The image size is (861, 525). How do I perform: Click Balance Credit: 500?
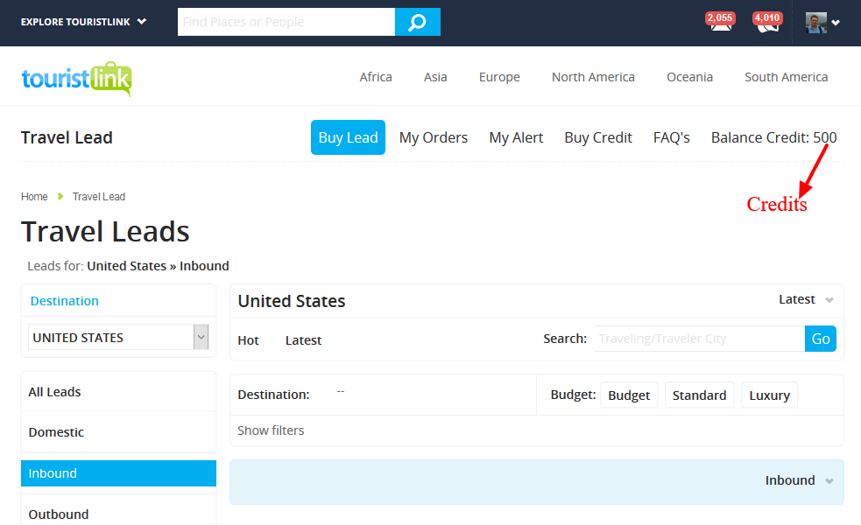pos(773,137)
